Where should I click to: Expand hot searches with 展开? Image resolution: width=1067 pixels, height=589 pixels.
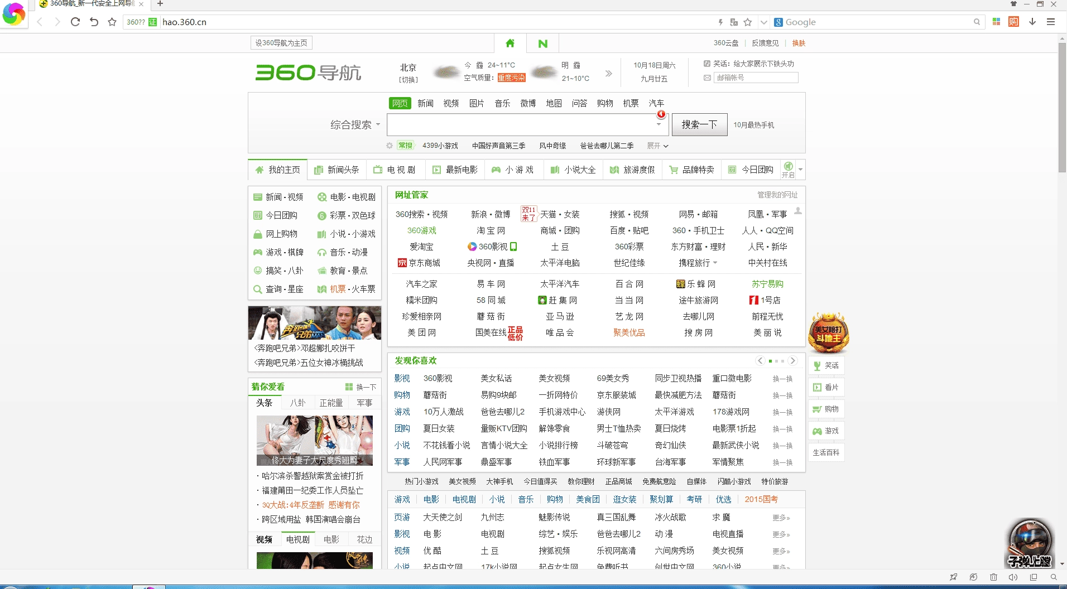[x=657, y=146]
